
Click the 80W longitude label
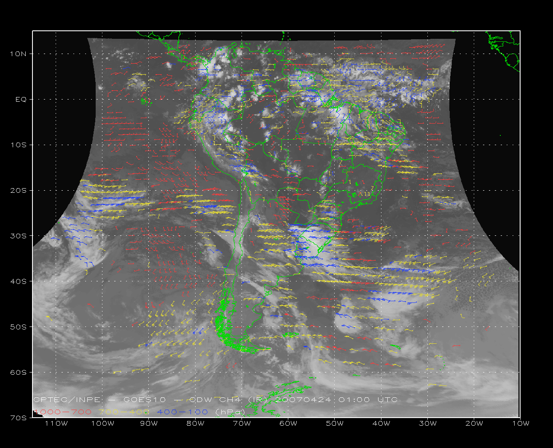195,423
